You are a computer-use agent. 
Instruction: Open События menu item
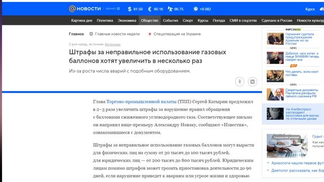point(171,20)
